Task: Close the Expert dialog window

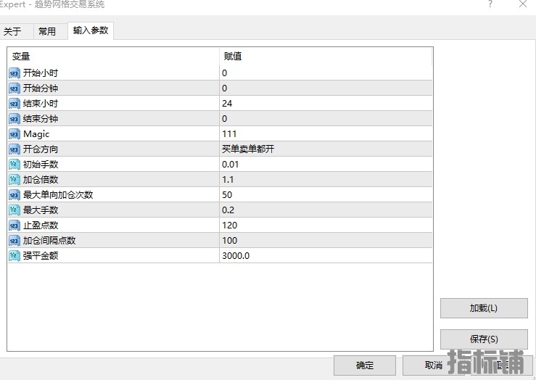Action: click(523, 4)
